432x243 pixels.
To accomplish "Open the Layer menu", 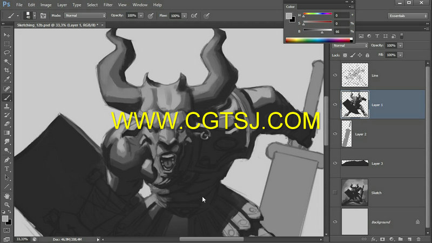I will pyautogui.click(x=62, y=5).
